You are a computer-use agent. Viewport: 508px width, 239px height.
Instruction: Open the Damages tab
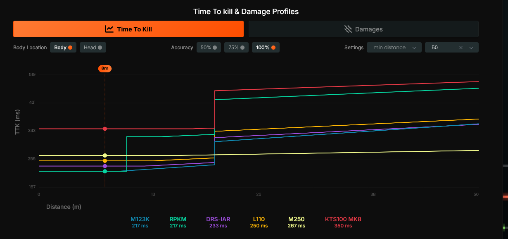point(363,29)
